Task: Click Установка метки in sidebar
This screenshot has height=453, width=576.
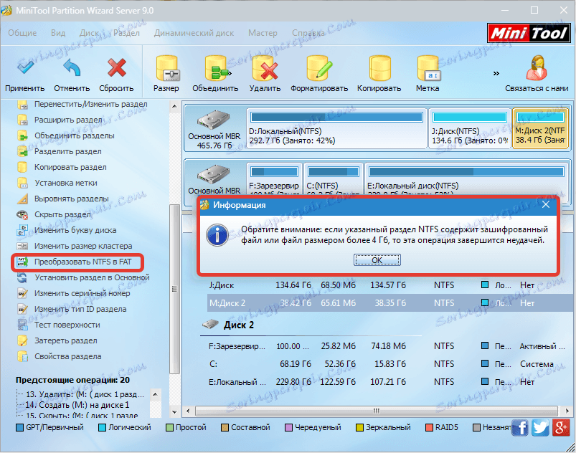Action: 66,183
